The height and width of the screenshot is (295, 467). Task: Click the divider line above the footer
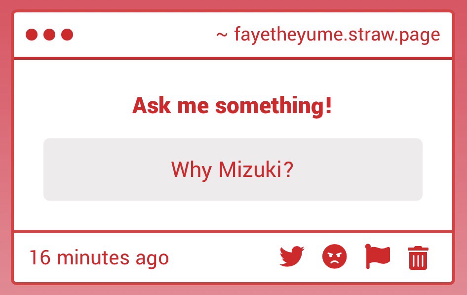232,231
